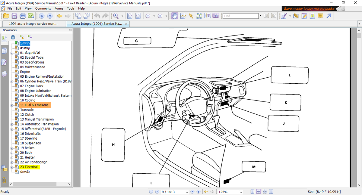Click the Print icon
Screen dimensions: 362x195
tap(23, 16)
